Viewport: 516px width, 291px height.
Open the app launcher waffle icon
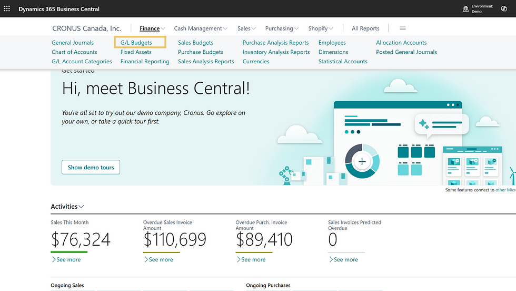[7, 8]
